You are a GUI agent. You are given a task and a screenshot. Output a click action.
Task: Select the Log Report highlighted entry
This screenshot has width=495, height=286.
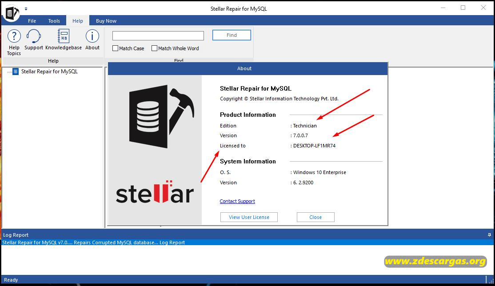247,242
